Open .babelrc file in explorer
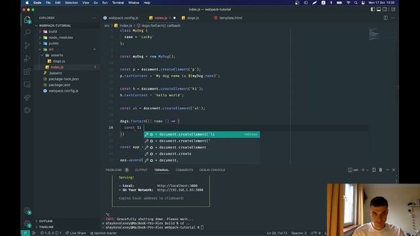Viewport: 420px width, 236px height. (x=55, y=73)
